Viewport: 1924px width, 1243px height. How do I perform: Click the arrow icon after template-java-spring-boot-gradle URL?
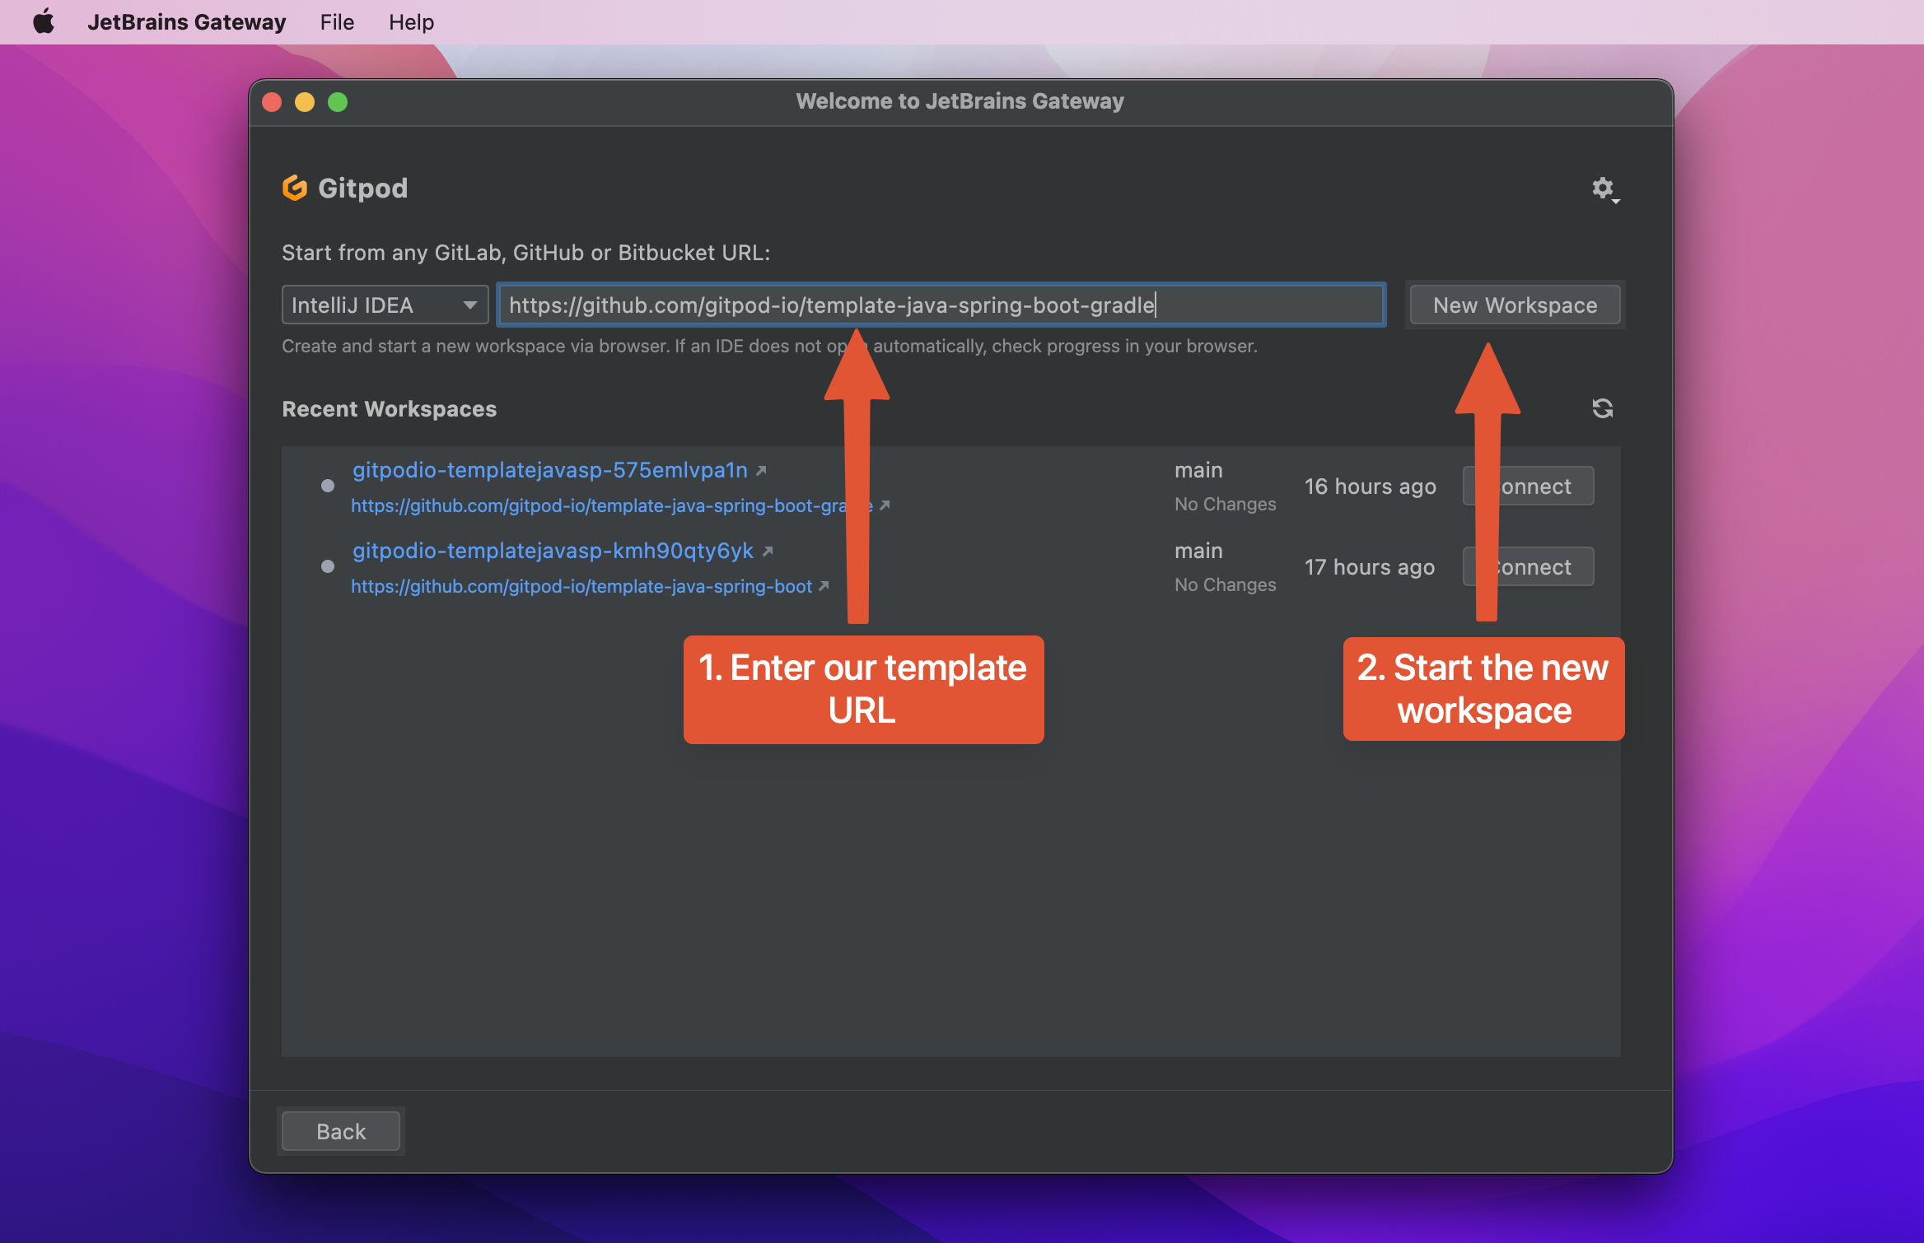tap(886, 505)
